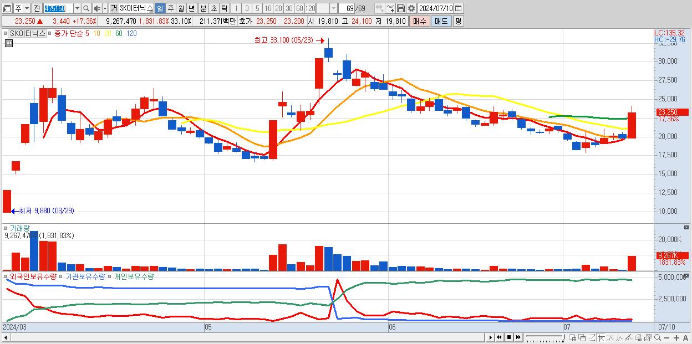Play the chart replay
The height and width of the screenshot is (344, 692).
[491, 337]
